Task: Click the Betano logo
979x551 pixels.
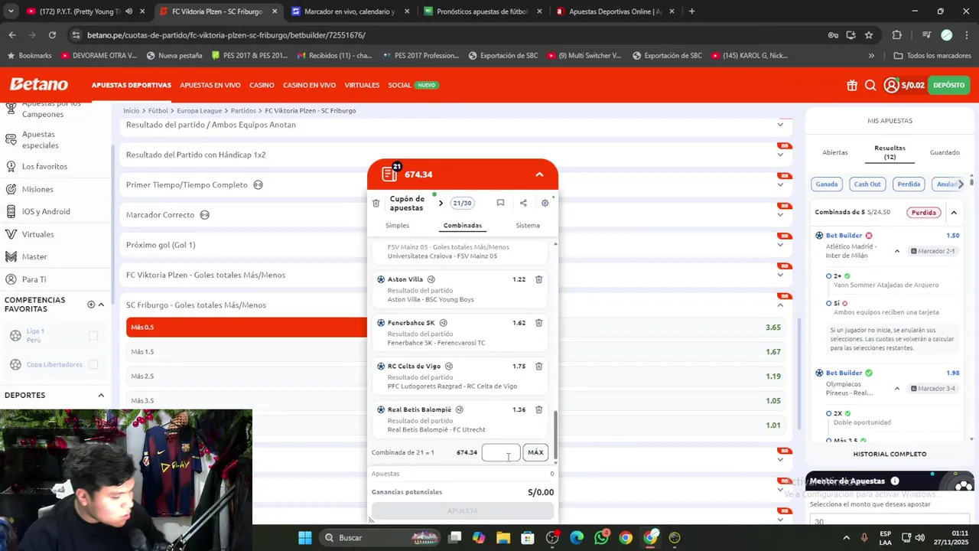Action: tap(39, 85)
